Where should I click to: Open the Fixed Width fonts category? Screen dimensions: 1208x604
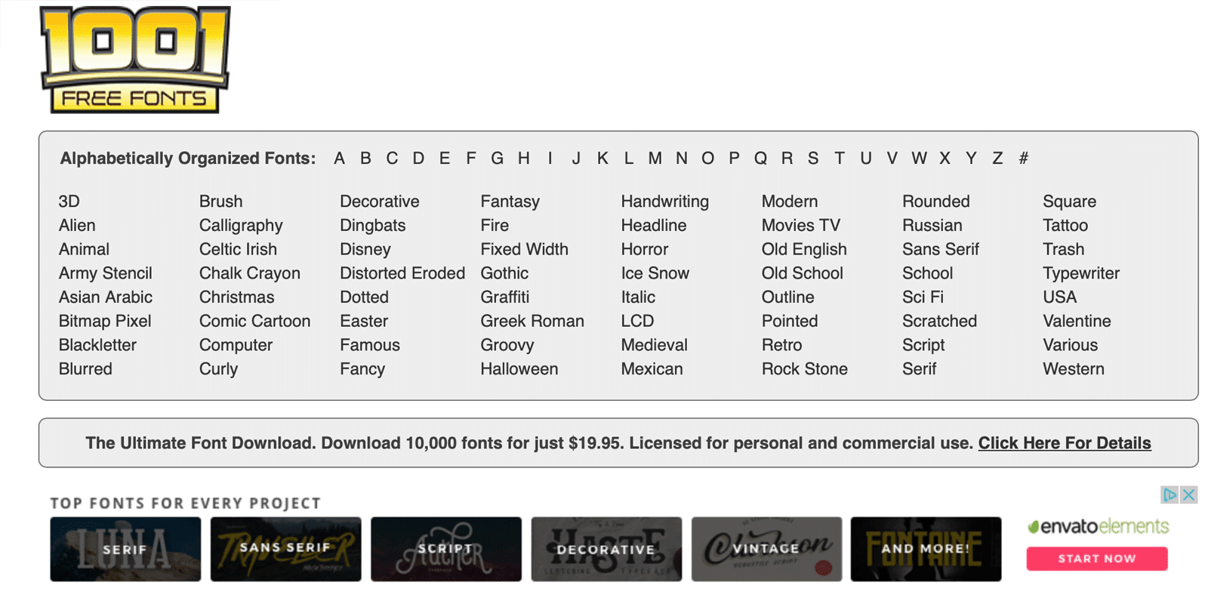[524, 249]
